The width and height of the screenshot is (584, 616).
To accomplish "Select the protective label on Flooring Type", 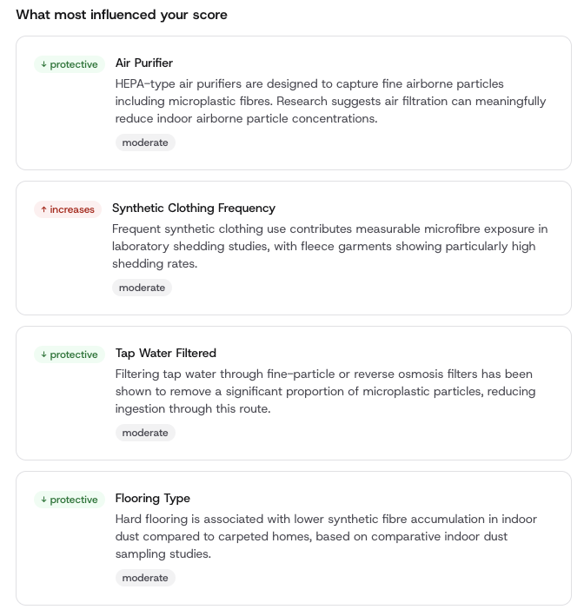I will 74,500.
